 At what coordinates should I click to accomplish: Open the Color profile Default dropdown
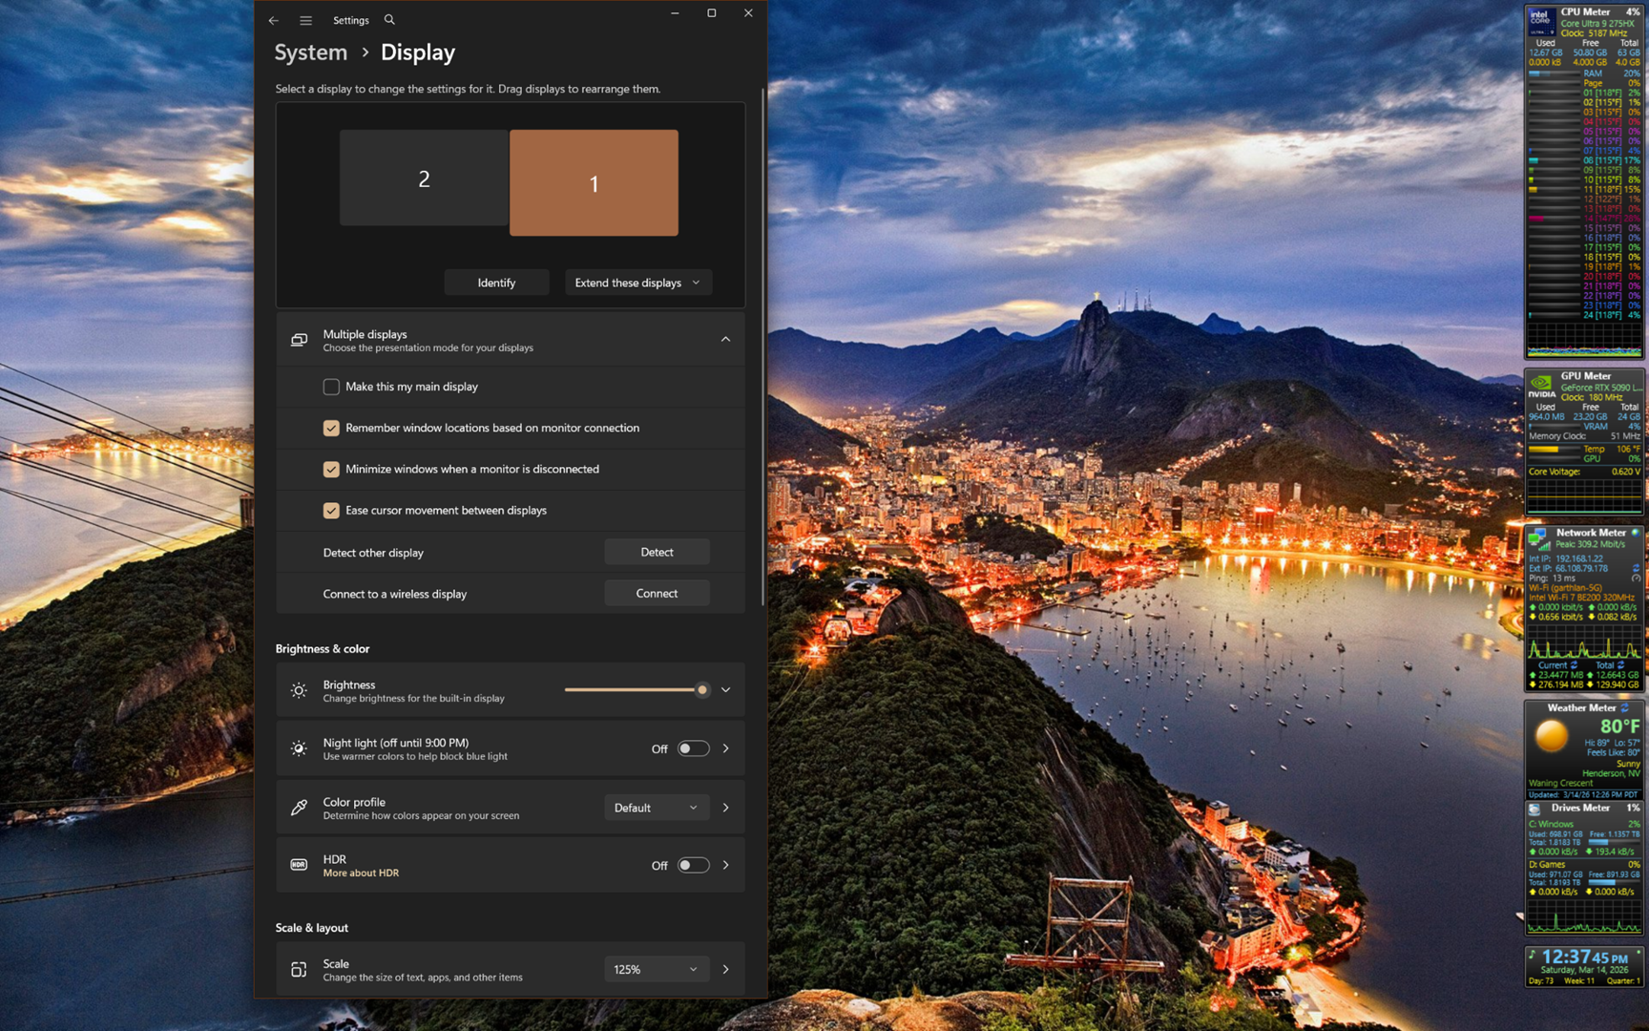point(656,808)
